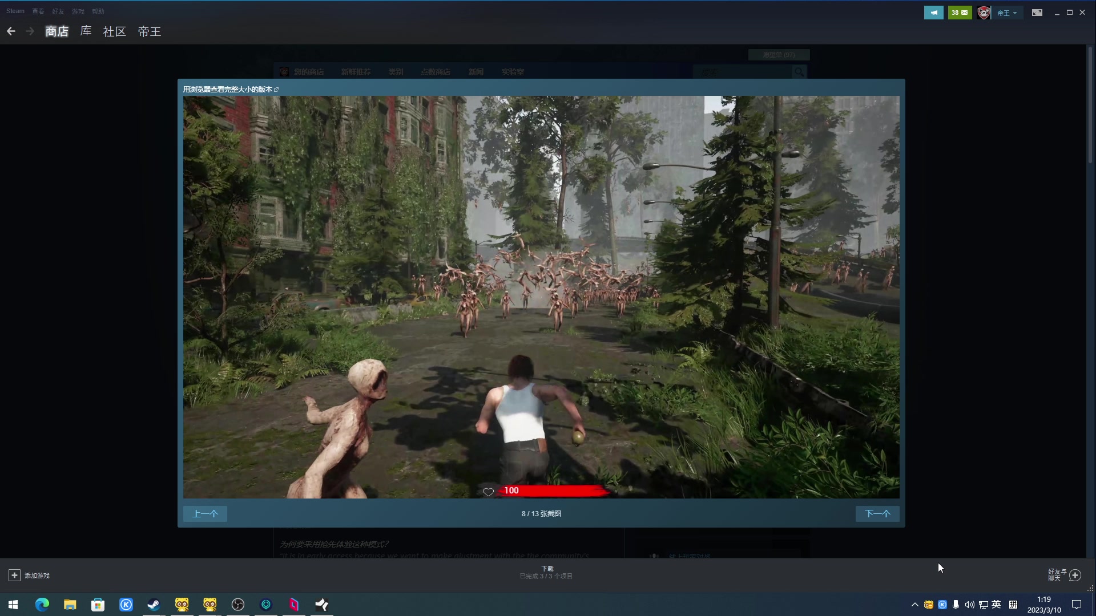
Task: Launch Microsoft Edge from taskbar
Action: (x=42, y=605)
